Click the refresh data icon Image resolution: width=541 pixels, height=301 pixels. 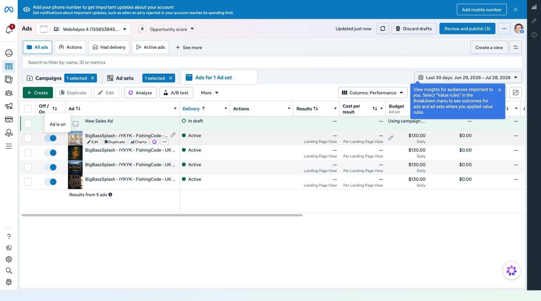383,29
